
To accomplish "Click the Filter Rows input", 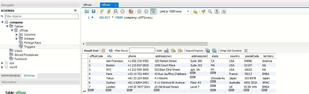I will pos(142,51).
